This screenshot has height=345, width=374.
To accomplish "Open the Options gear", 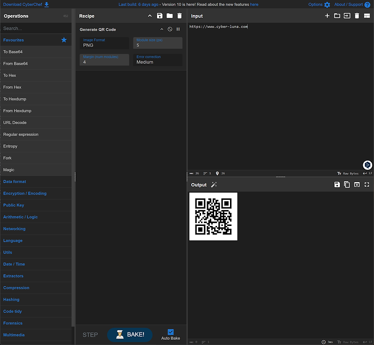I will coord(327,5).
